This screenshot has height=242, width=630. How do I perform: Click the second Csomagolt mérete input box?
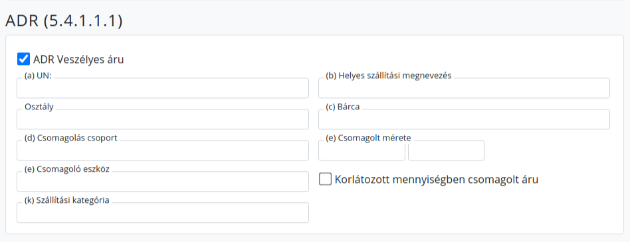[x=446, y=151]
